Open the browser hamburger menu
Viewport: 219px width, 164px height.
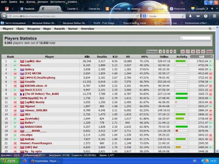[214, 16]
